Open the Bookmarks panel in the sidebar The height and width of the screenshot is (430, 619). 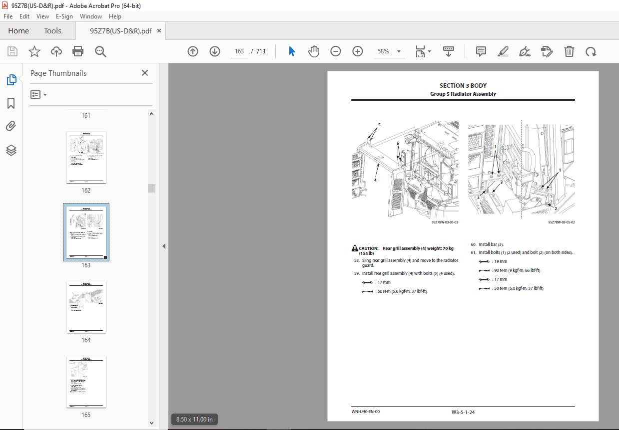tap(11, 103)
